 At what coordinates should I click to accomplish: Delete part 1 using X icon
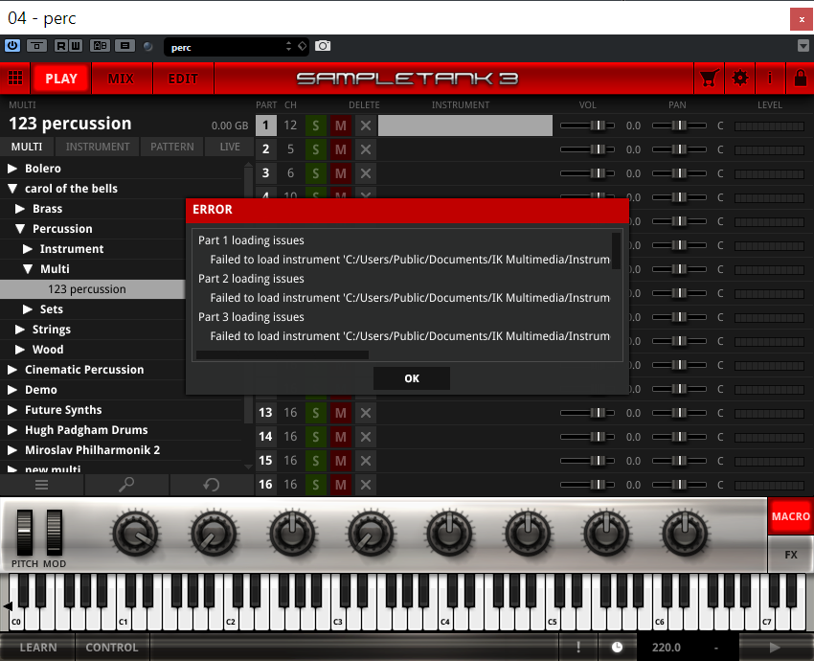[x=366, y=125]
